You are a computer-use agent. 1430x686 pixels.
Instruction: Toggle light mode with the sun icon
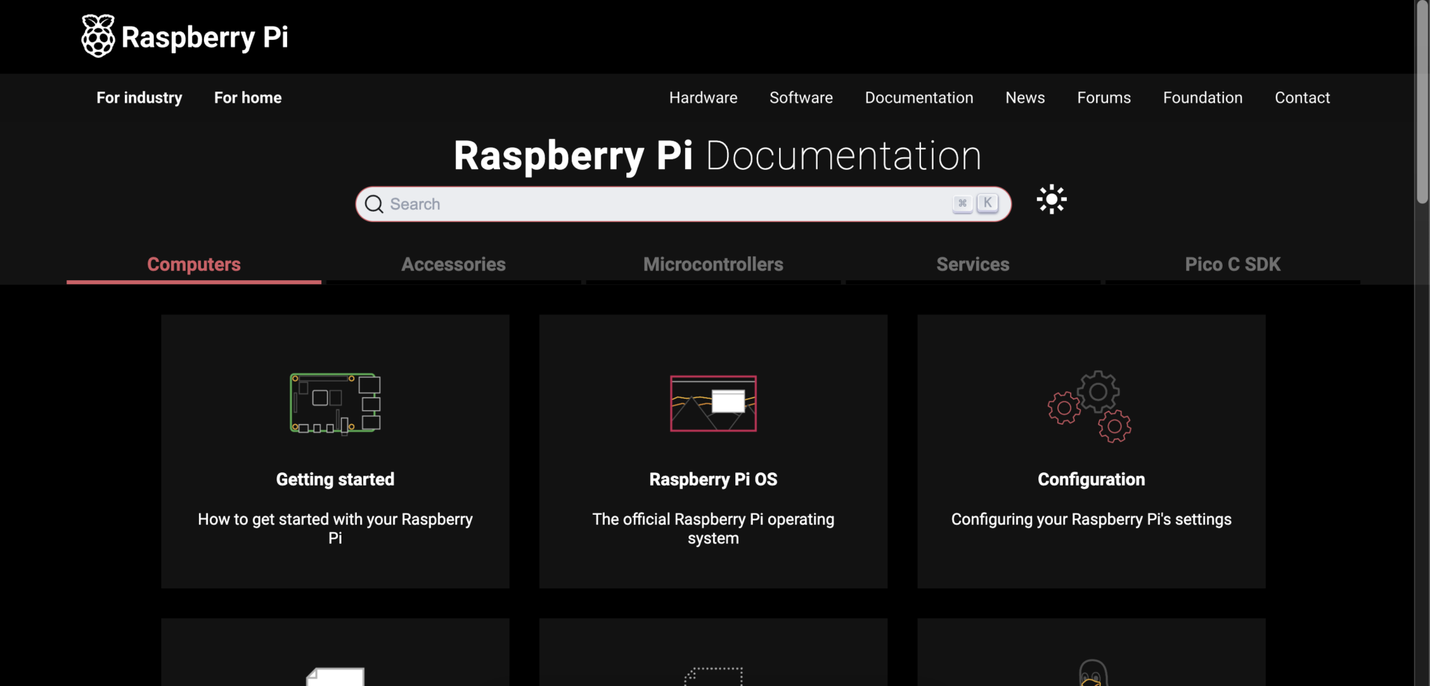[x=1052, y=199]
